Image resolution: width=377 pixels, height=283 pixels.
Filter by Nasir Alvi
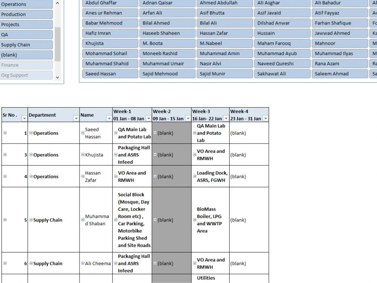coord(225,63)
